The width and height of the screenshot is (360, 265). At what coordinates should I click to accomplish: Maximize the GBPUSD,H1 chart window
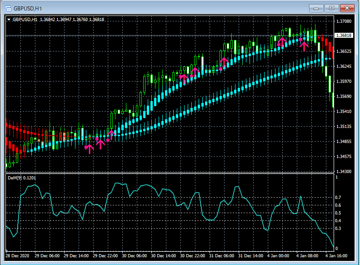click(331, 8)
